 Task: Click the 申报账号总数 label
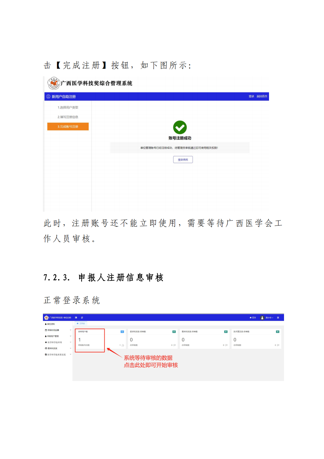point(84,345)
